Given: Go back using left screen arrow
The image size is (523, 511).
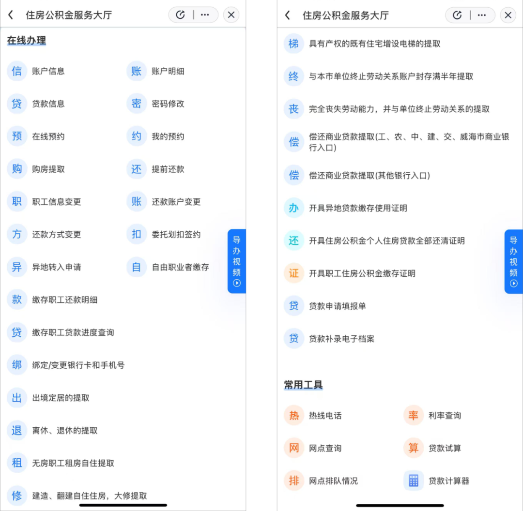Looking at the screenshot, I should 11,15.
